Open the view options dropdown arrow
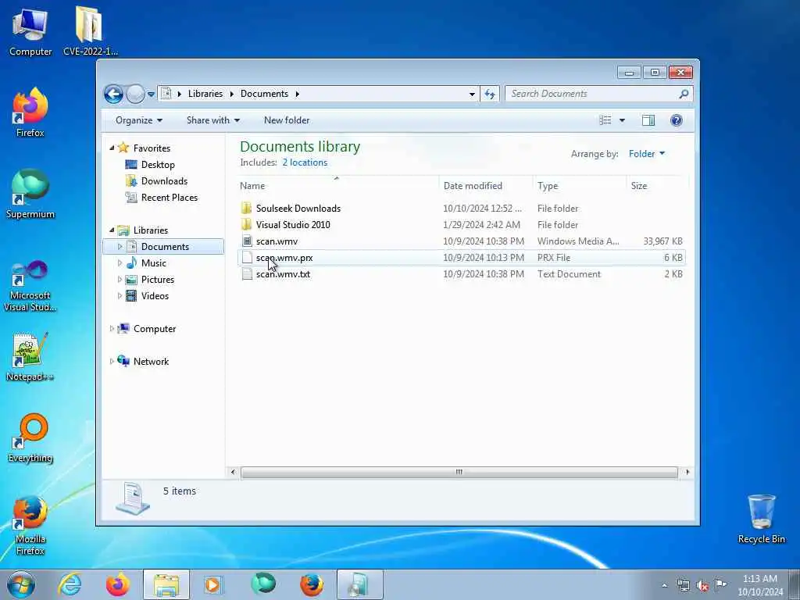 tap(622, 120)
